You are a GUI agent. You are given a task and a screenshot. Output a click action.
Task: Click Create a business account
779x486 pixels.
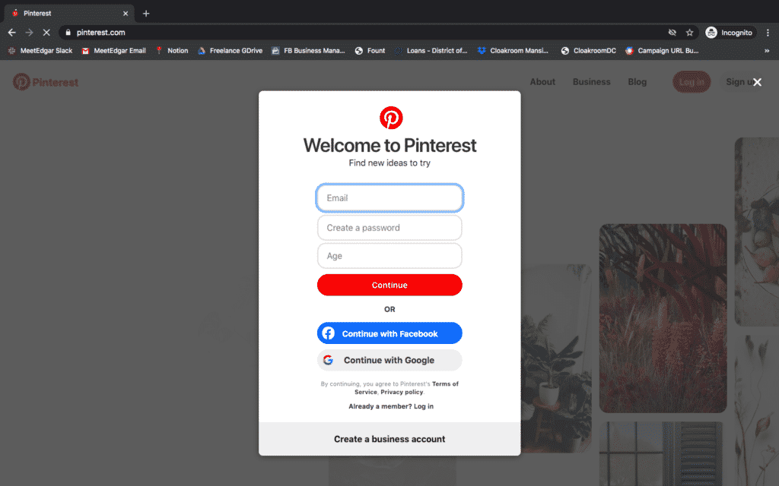389,439
